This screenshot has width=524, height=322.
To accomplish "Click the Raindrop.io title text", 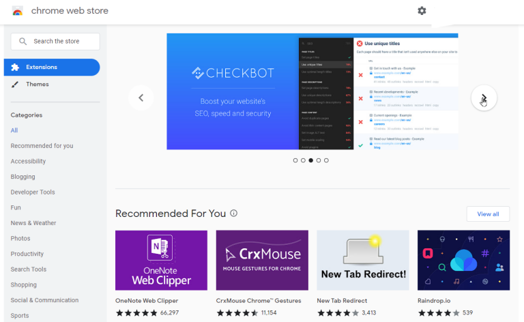I will [434, 301].
